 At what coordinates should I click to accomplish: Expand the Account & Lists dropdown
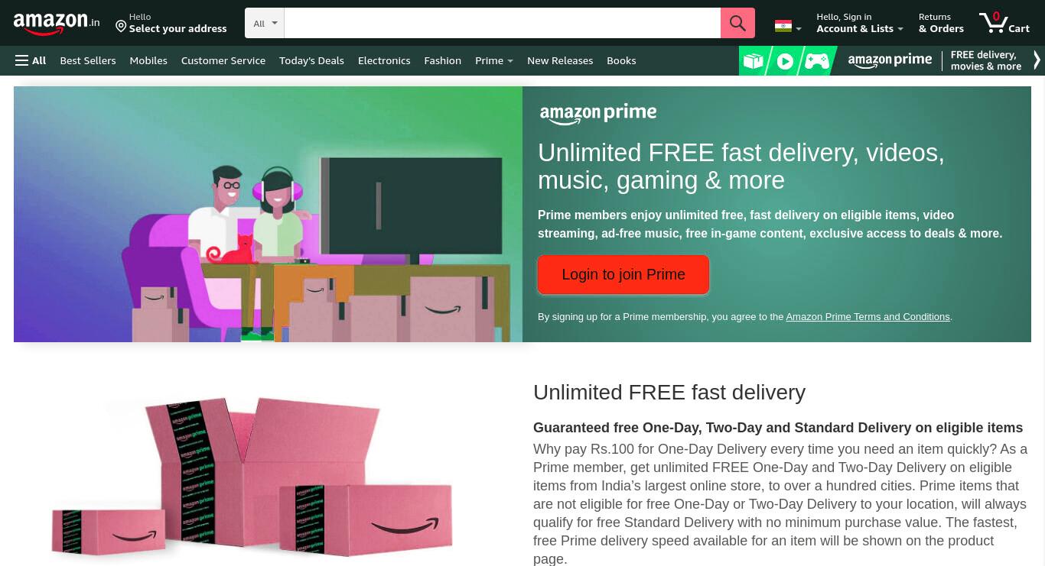pyautogui.click(x=860, y=23)
